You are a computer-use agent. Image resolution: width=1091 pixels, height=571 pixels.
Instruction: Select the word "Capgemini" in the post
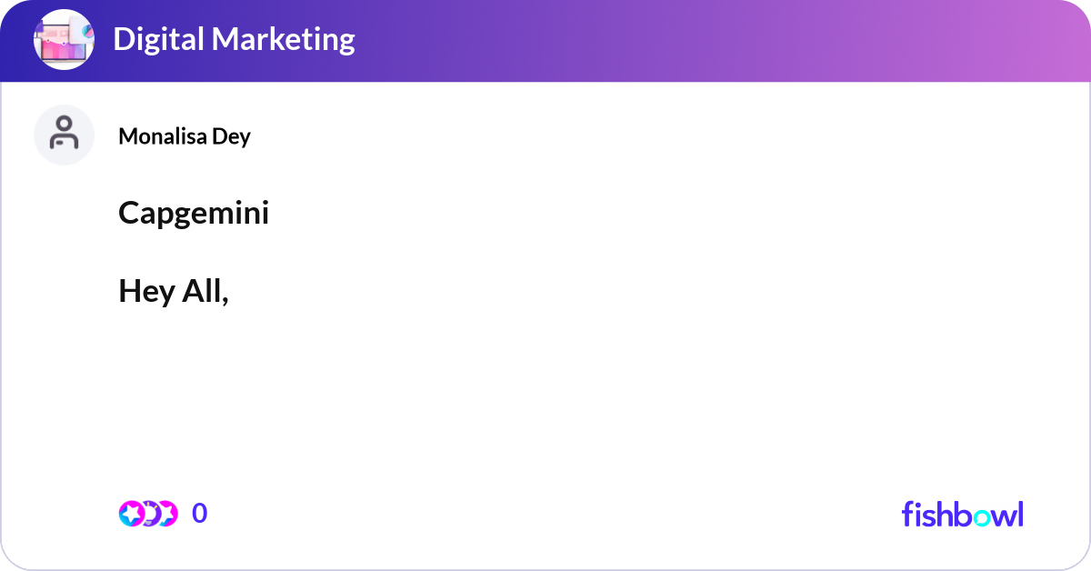point(194,213)
